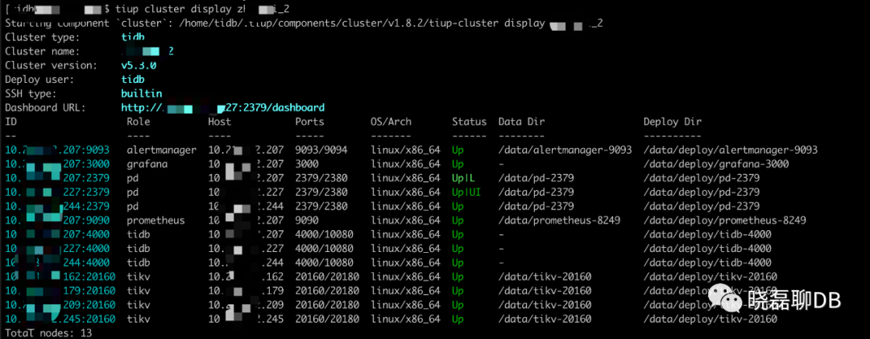Click the host cell ending .245

pos(246,319)
